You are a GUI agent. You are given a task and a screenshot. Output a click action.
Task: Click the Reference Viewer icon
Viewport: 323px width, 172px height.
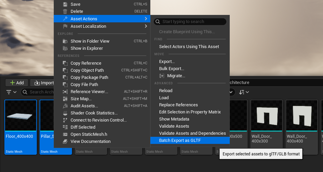coord(65,92)
